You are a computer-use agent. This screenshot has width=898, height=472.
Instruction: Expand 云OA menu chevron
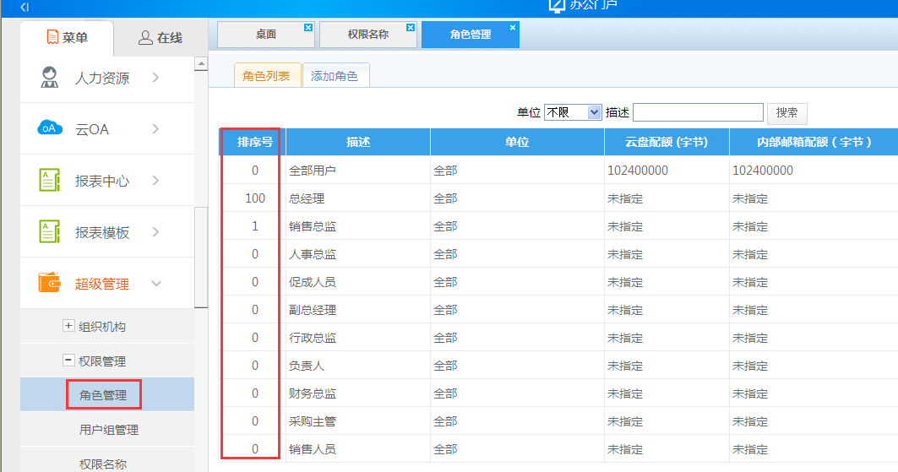click(155, 128)
